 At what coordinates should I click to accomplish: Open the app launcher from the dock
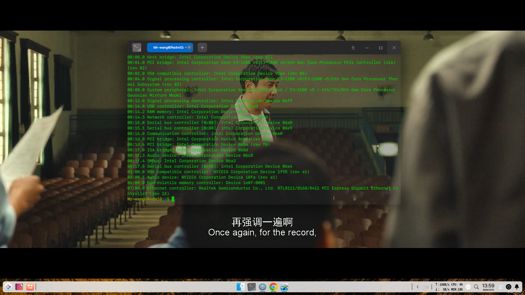coord(8,287)
